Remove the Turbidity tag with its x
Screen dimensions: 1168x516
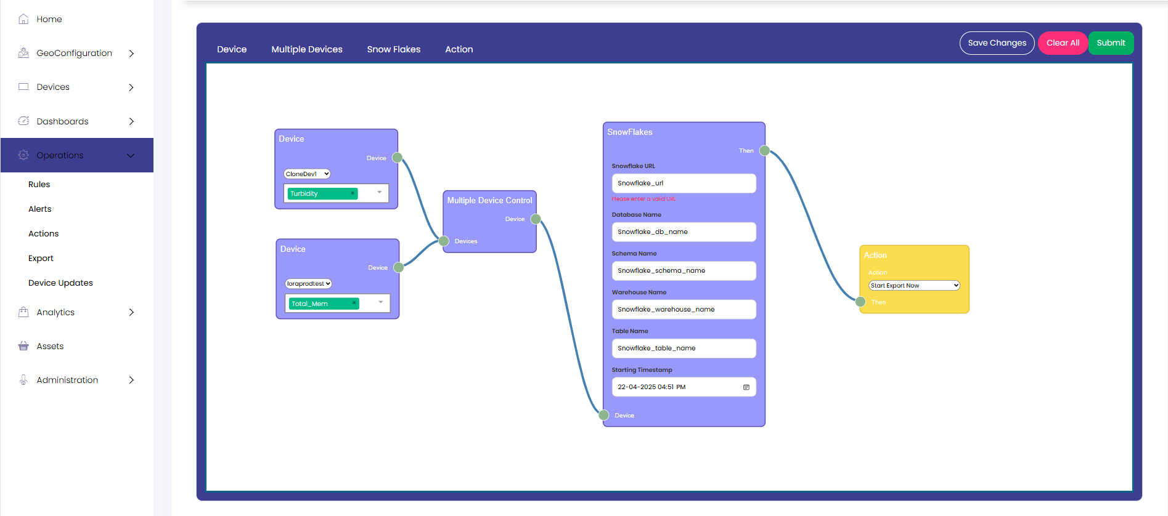coord(353,193)
